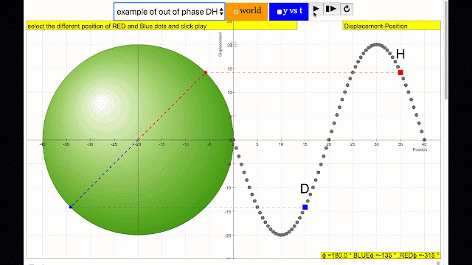Select the blue dot on the circle
Viewport: 472px width, 265px height.
[71, 207]
